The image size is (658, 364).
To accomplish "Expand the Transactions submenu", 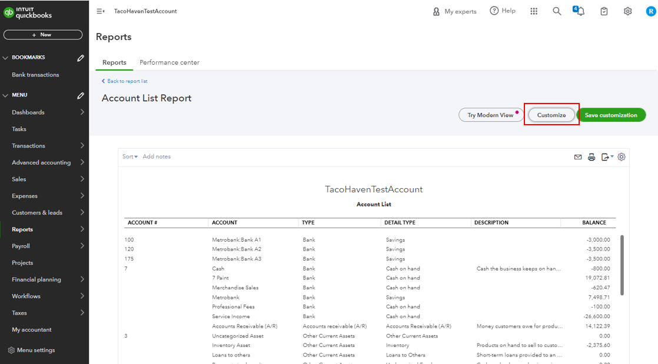I will click(82, 145).
